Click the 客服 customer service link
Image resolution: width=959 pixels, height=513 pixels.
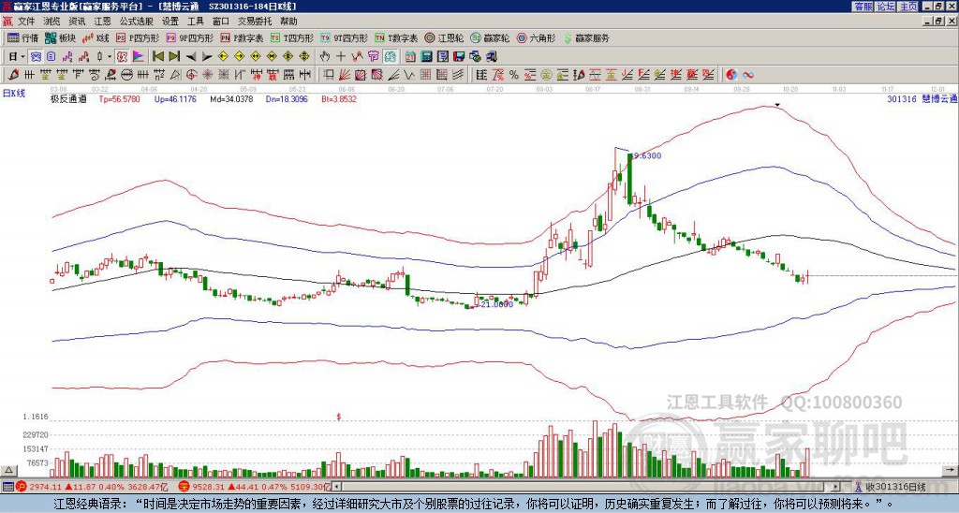click(x=863, y=7)
